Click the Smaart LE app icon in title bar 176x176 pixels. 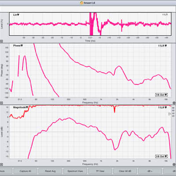pyautogui.click(x=82, y=3)
